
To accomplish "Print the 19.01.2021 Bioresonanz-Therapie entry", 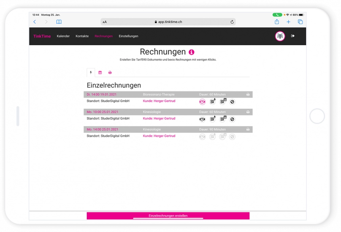I will pyautogui.click(x=248, y=95).
